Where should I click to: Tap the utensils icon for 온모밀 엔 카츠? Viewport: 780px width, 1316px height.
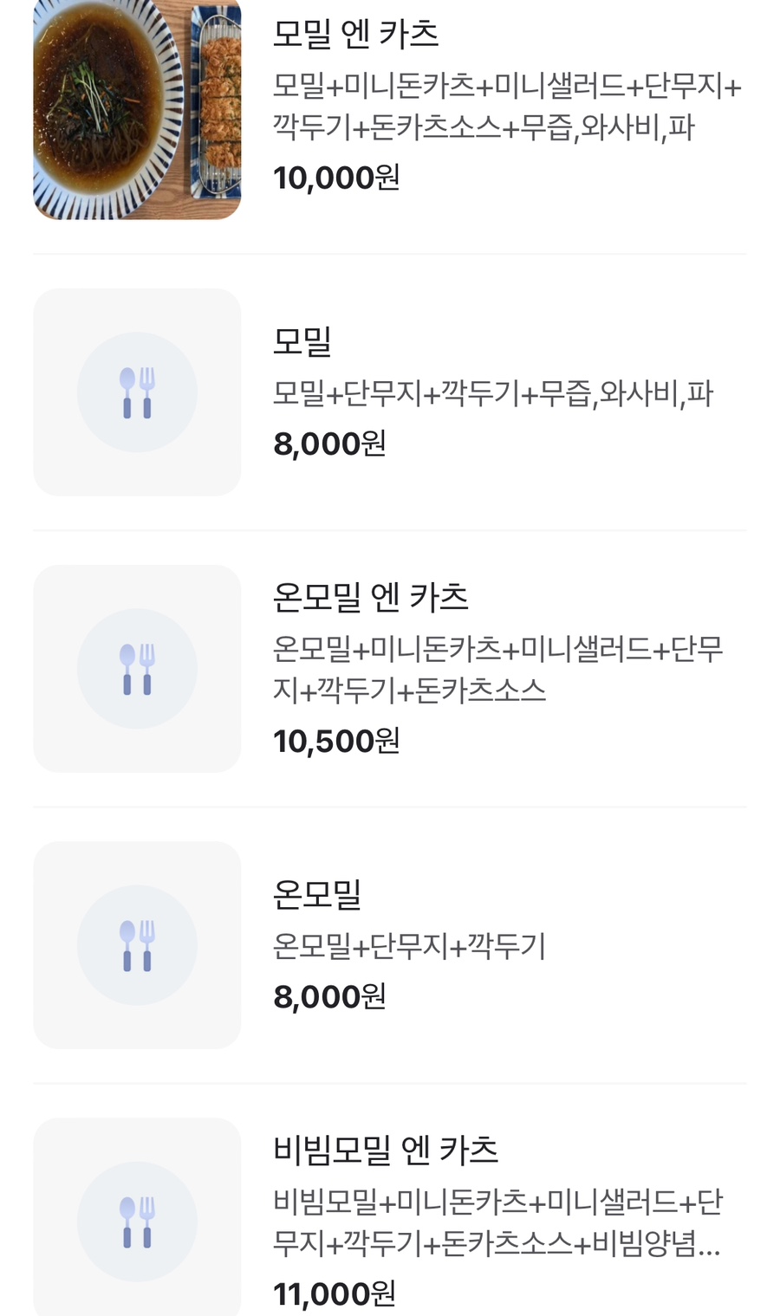pyautogui.click(x=137, y=669)
